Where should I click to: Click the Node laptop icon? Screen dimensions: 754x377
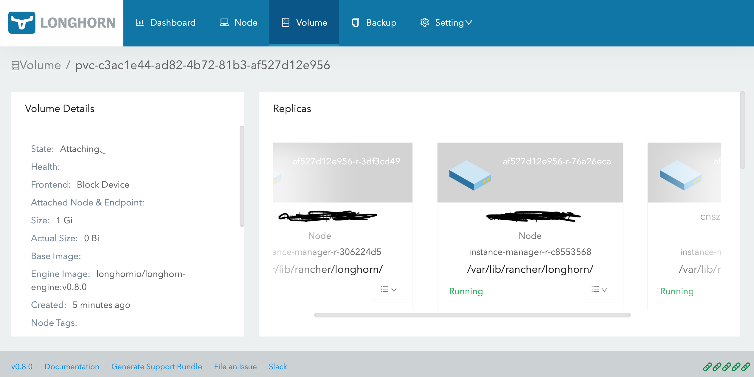(224, 23)
